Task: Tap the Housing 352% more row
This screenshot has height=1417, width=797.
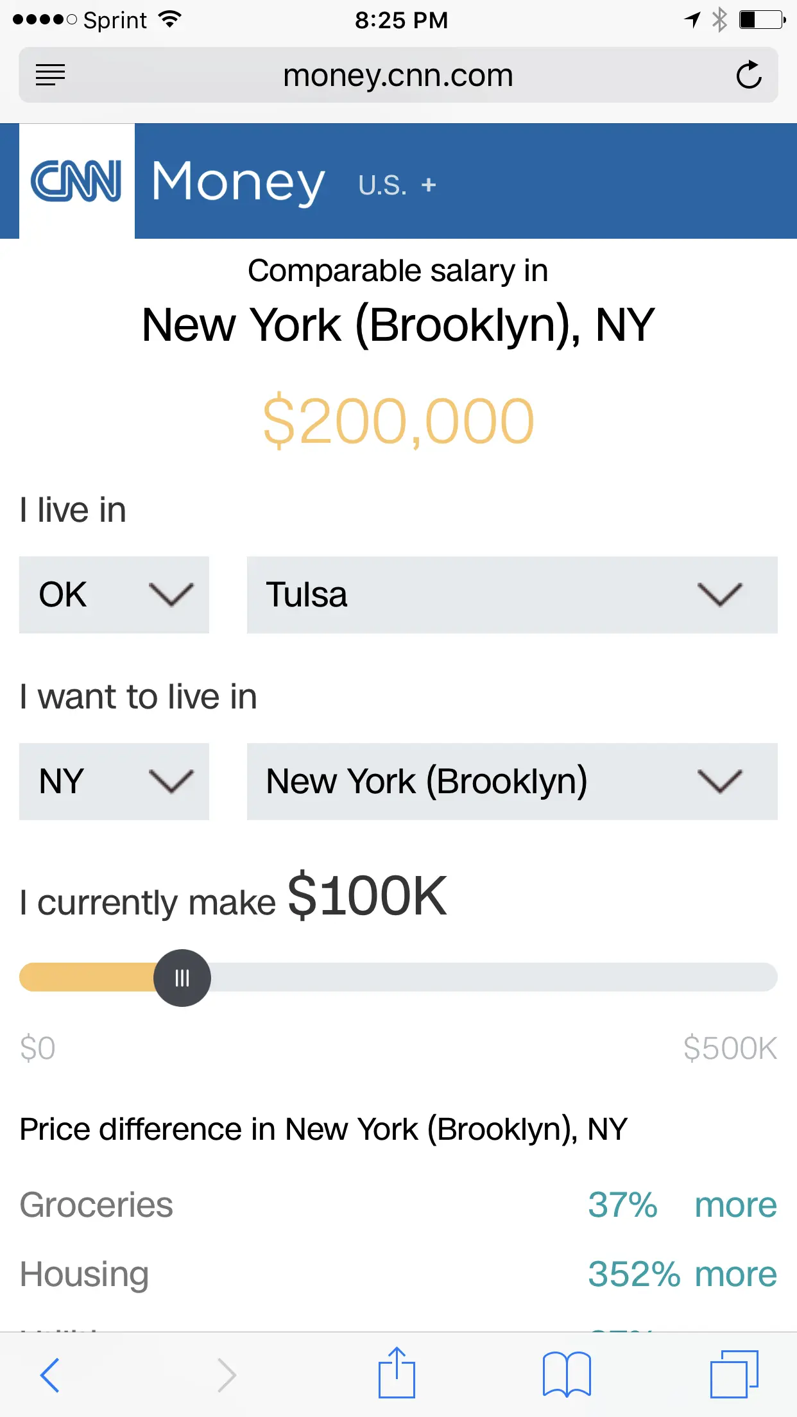Action: point(398,1275)
